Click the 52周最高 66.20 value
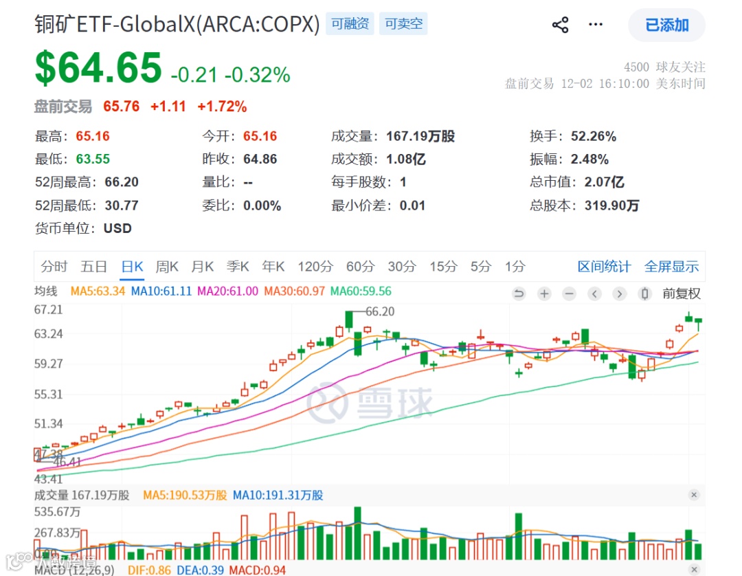The image size is (742, 576). click(x=122, y=182)
